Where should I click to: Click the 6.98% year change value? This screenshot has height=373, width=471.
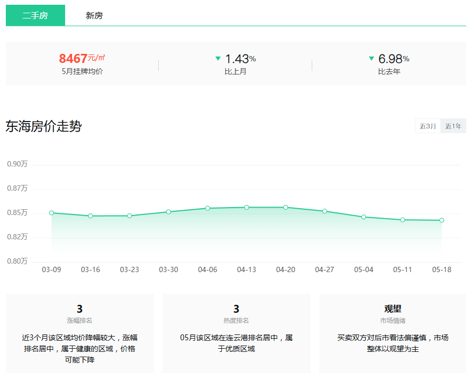point(394,59)
